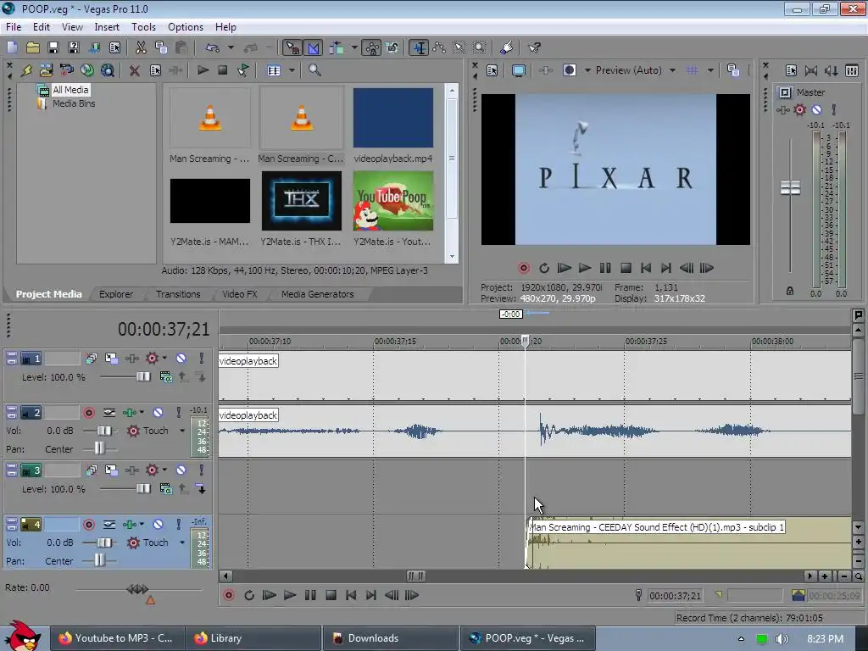Click the Capture Video camera icon
The height and width of the screenshot is (651, 868).
click(x=67, y=70)
